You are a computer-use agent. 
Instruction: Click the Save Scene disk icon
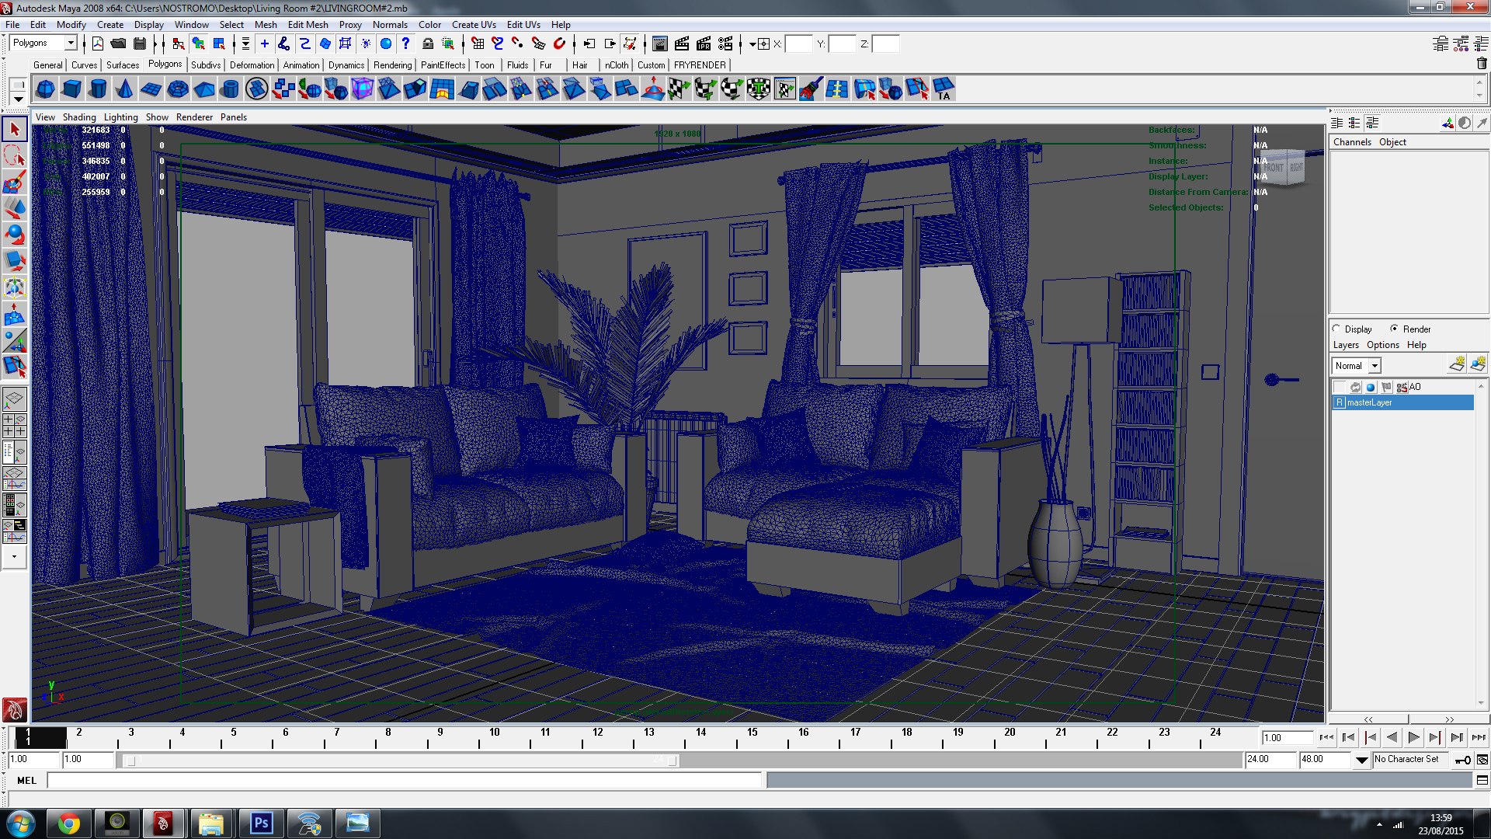140,44
